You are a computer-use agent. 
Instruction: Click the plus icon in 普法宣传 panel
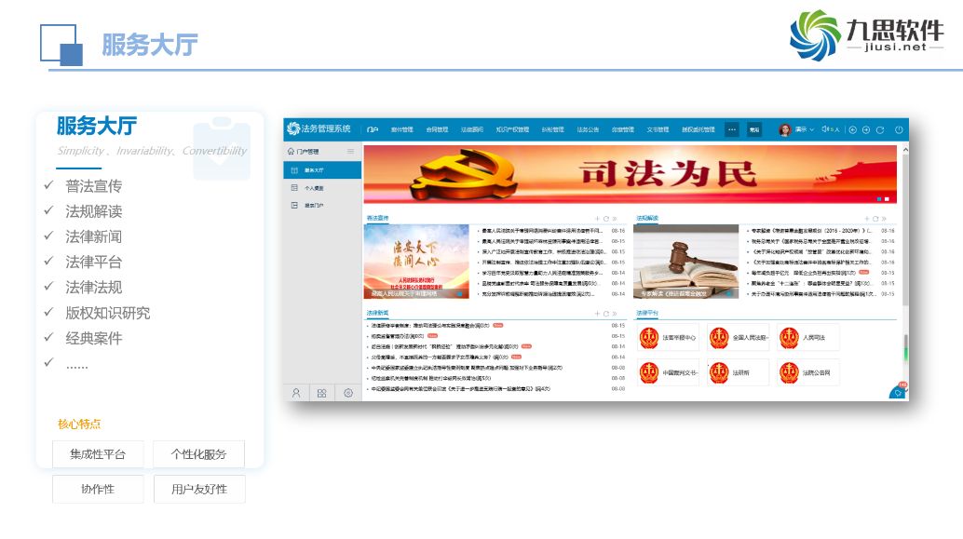tap(597, 219)
